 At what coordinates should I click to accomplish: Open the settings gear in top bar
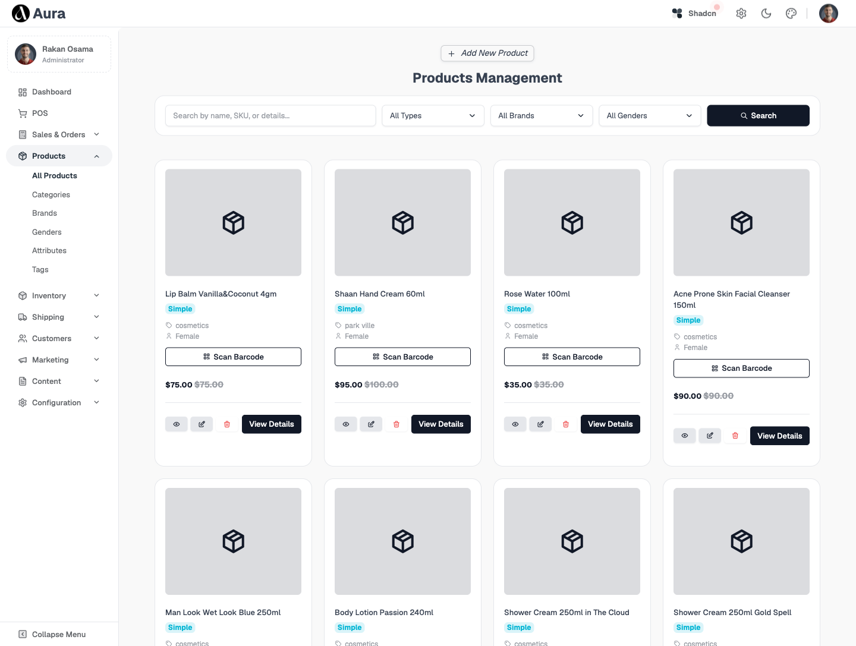[x=741, y=13]
